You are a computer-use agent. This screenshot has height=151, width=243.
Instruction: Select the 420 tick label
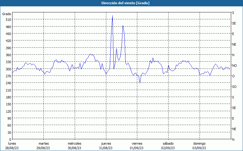8,41
